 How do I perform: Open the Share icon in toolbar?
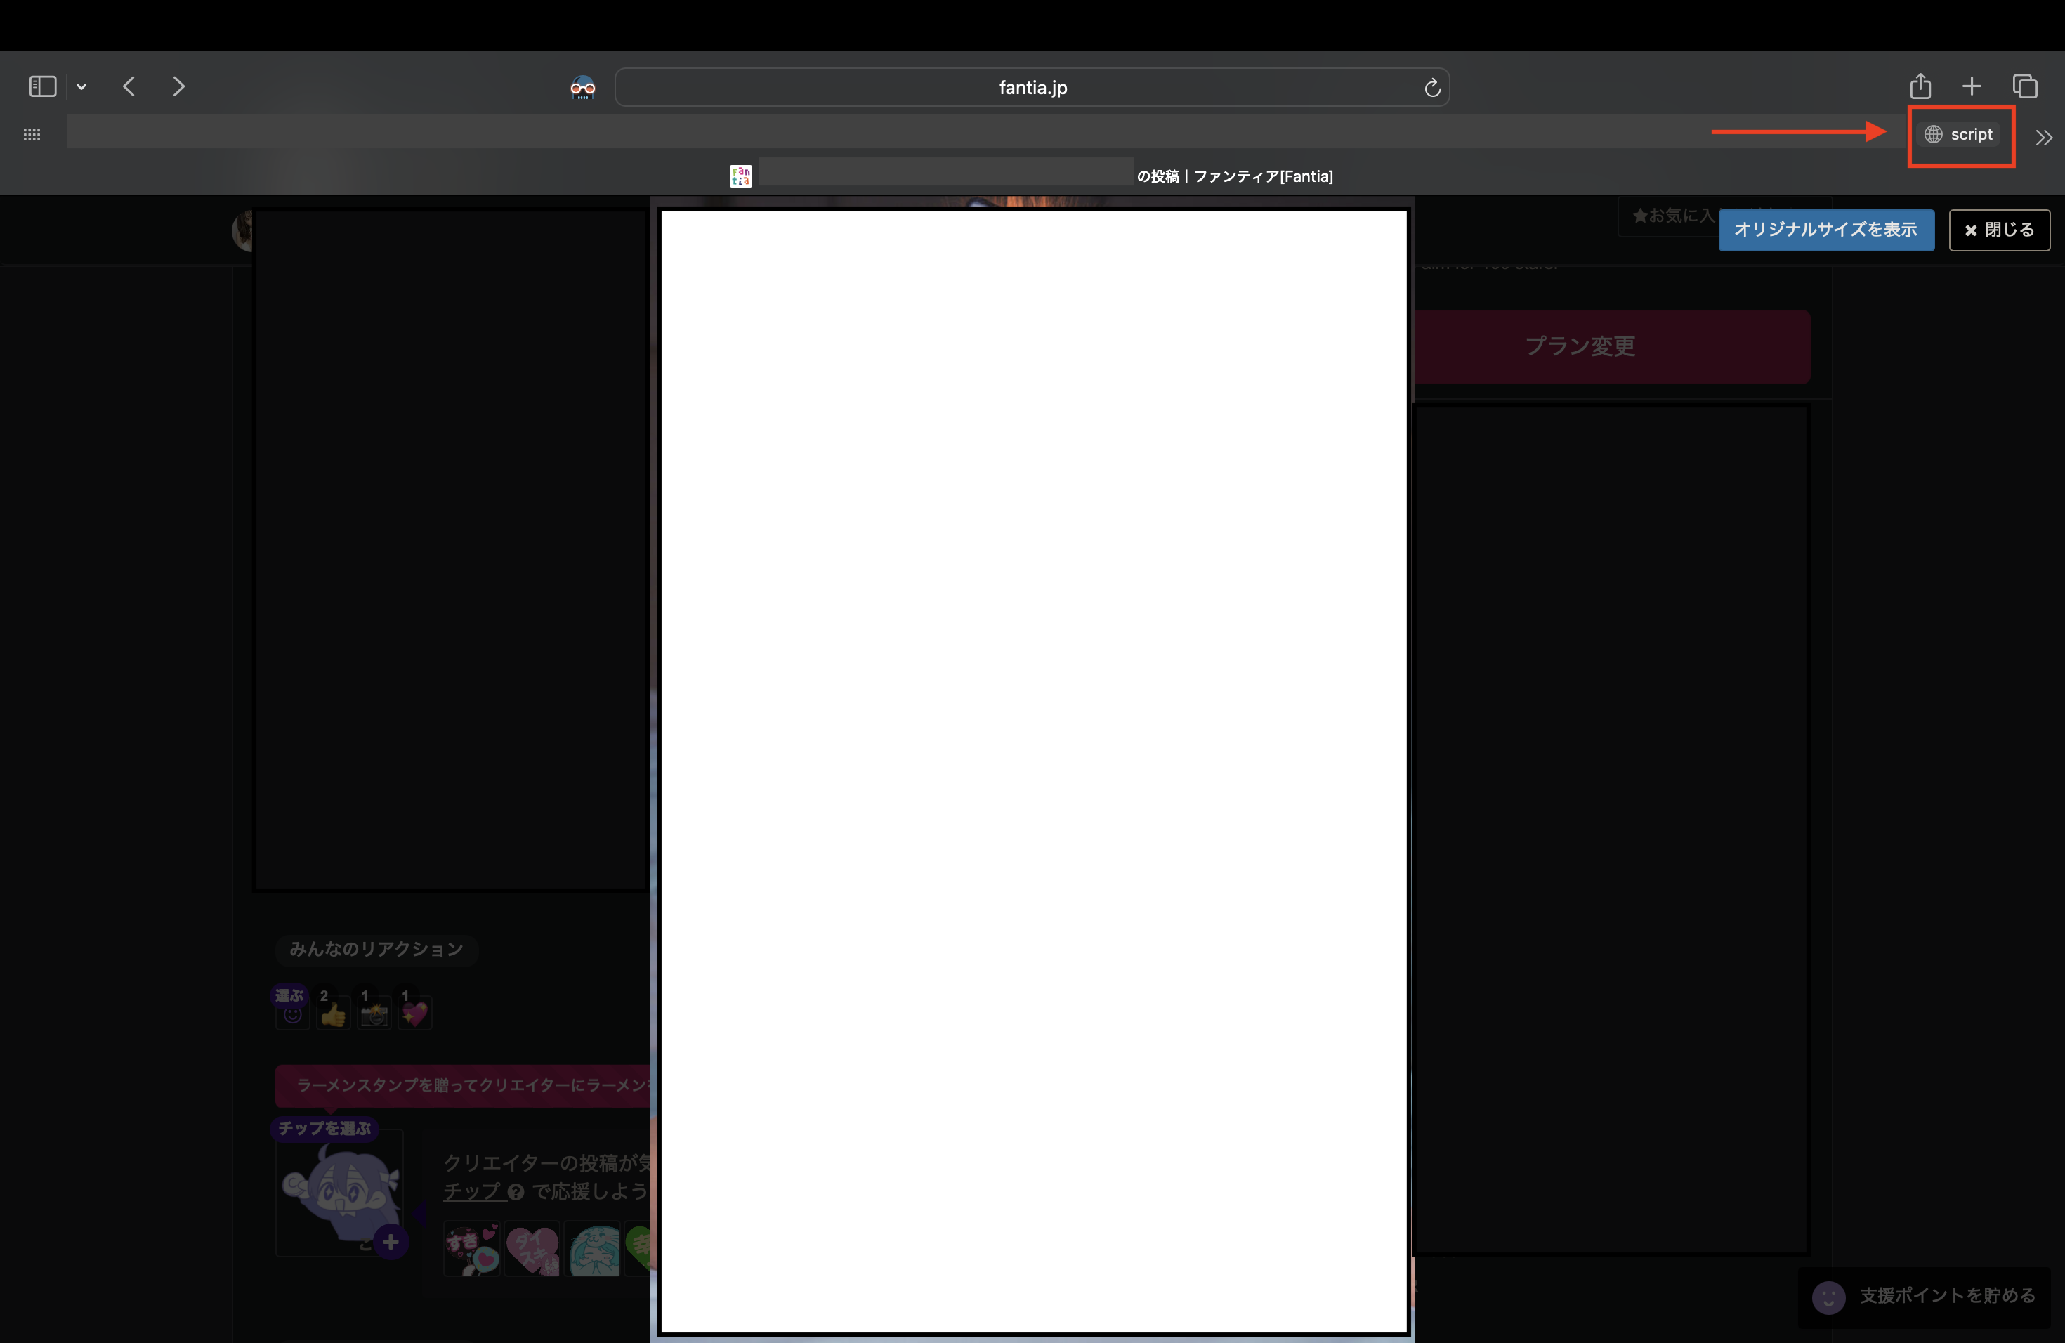pyautogui.click(x=1920, y=87)
